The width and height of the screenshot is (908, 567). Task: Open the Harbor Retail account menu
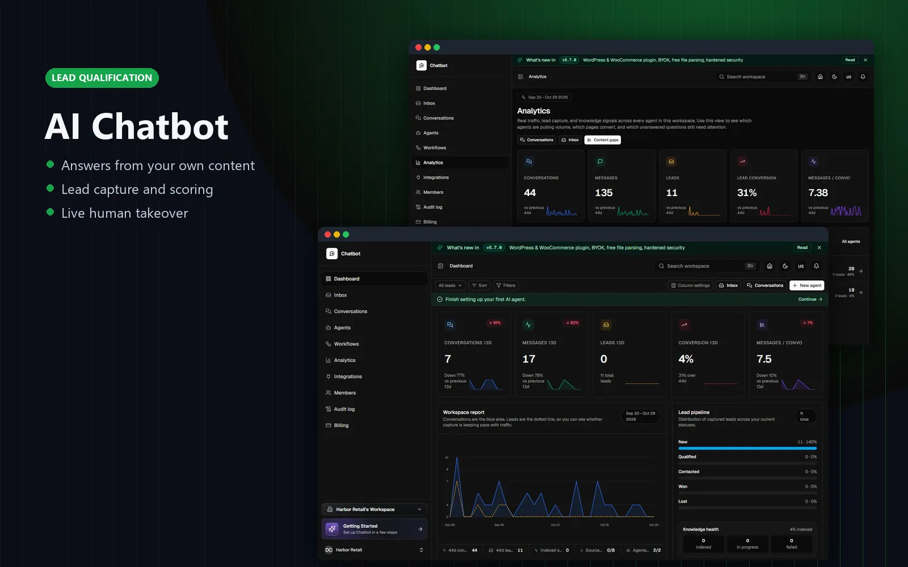[x=374, y=550]
